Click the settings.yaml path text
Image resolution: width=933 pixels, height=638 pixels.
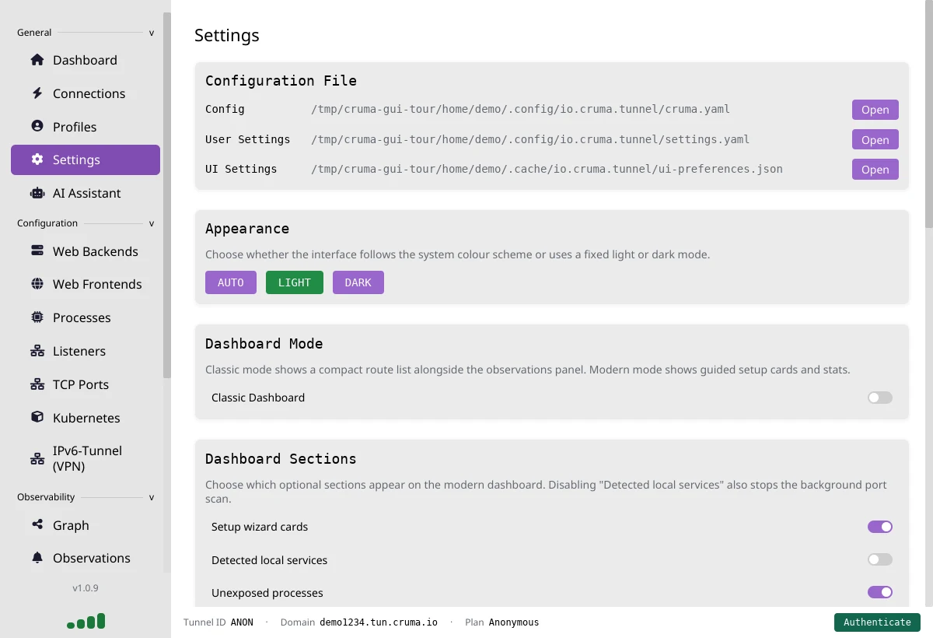pos(530,139)
